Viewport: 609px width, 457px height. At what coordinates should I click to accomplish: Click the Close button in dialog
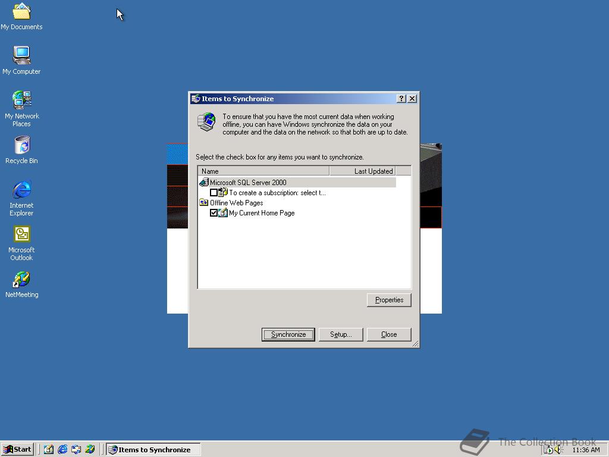point(389,334)
